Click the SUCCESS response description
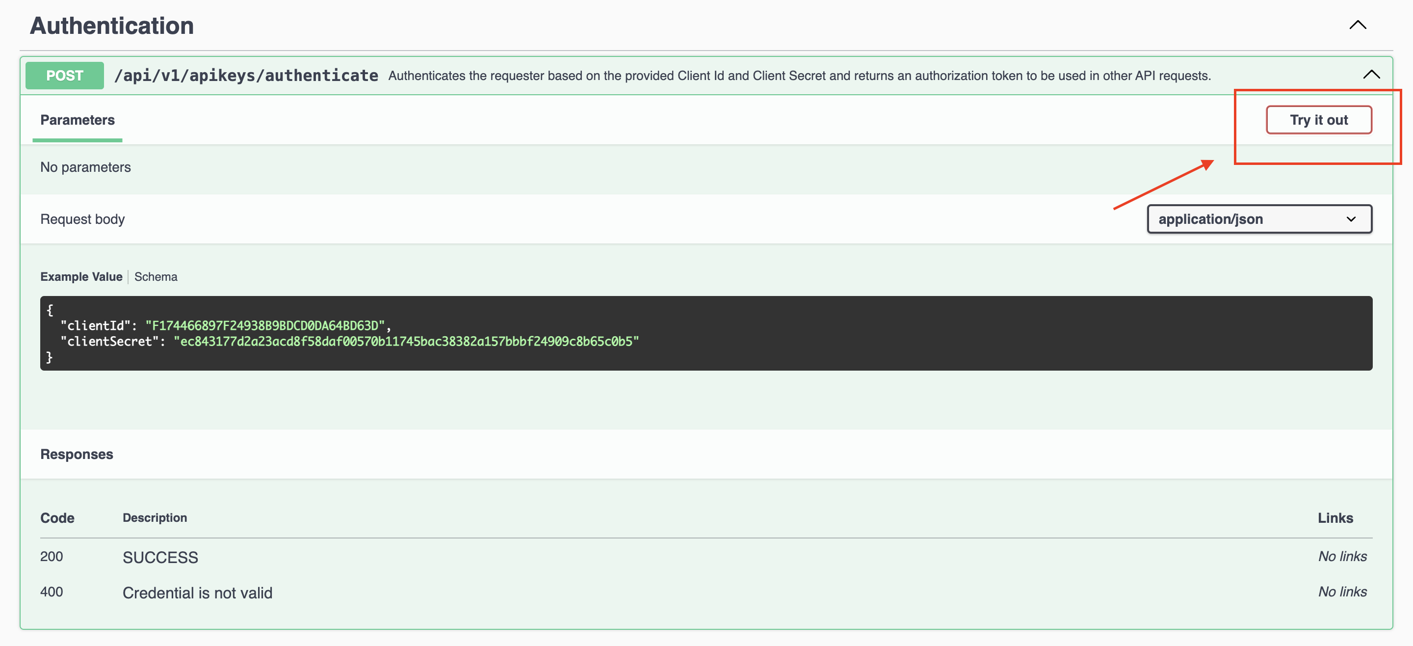The height and width of the screenshot is (646, 1413). (x=160, y=557)
